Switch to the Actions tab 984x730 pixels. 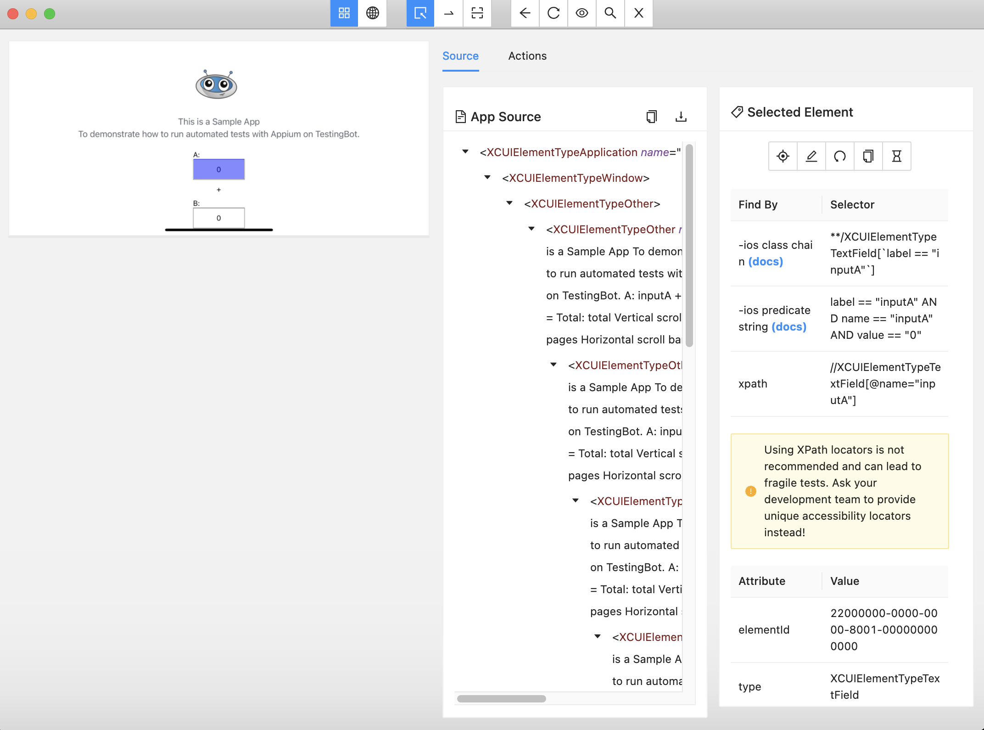coord(528,55)
